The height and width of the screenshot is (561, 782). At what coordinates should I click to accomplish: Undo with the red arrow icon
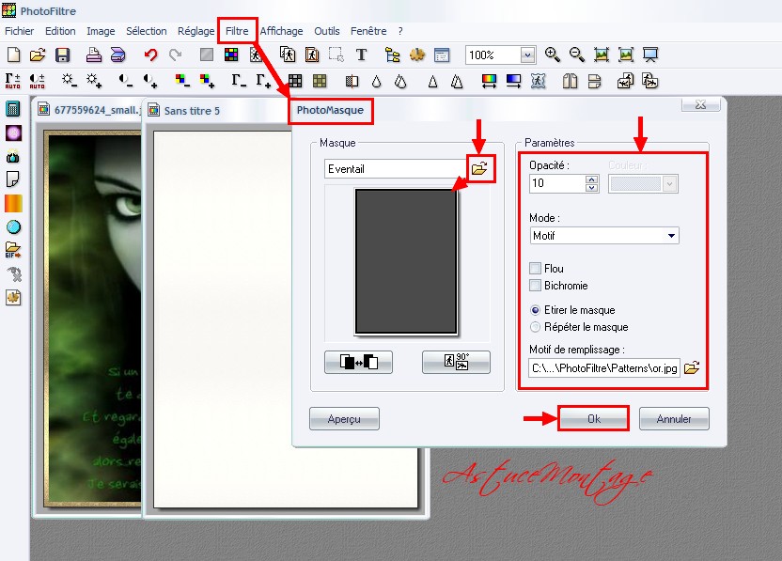click(150, 55)
